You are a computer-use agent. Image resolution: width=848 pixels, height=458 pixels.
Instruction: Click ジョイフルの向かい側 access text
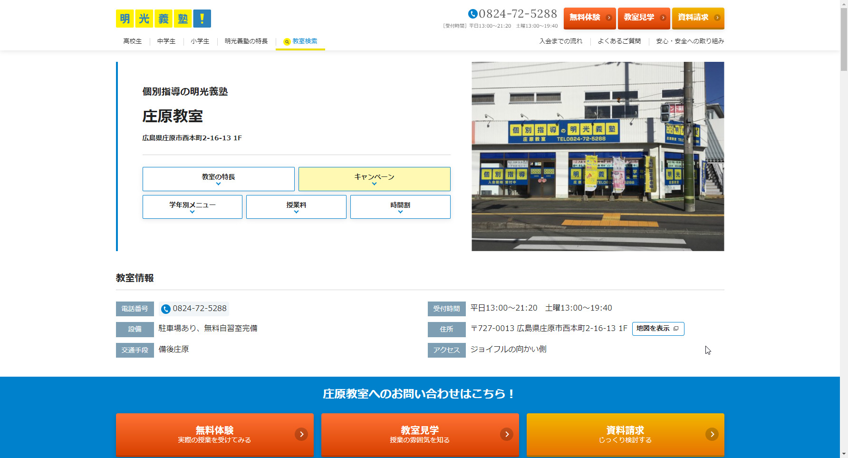(508, 350)
